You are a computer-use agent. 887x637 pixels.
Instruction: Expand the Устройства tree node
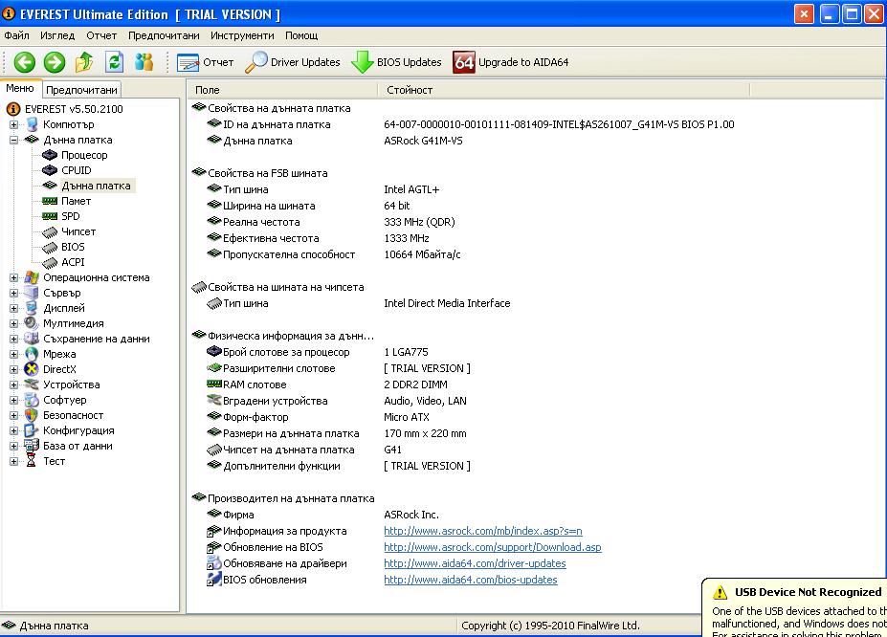[13, 384]
